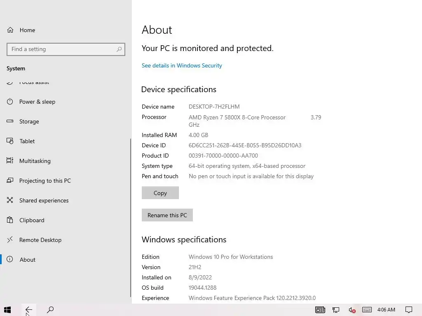
Task: Click the Windows specifications heading
Action: click(x=184, y=239)
